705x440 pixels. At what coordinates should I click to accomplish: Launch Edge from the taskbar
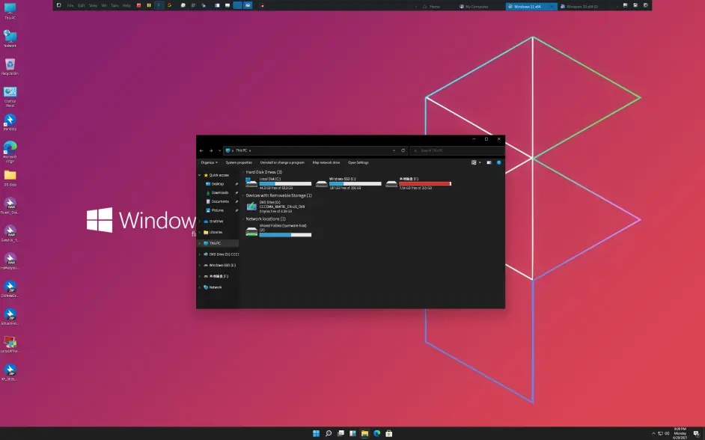coord(376,433)
